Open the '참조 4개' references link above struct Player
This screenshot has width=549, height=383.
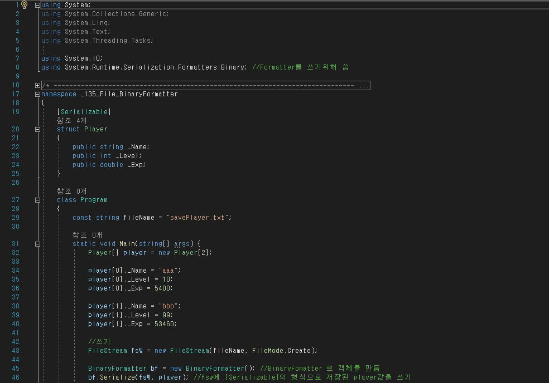[x=71, y=121]
